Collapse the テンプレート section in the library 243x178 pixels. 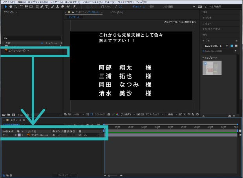click(x=204, y=58)
